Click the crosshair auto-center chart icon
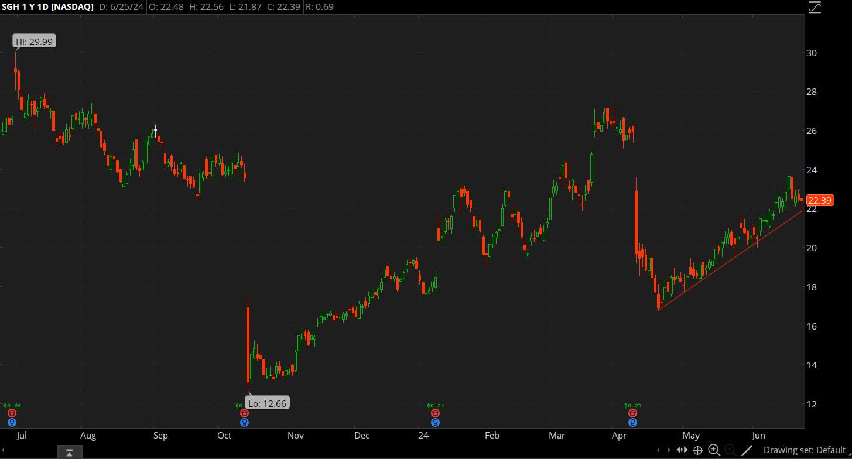This screenshot has width=852, height=459. pos(697,450)
